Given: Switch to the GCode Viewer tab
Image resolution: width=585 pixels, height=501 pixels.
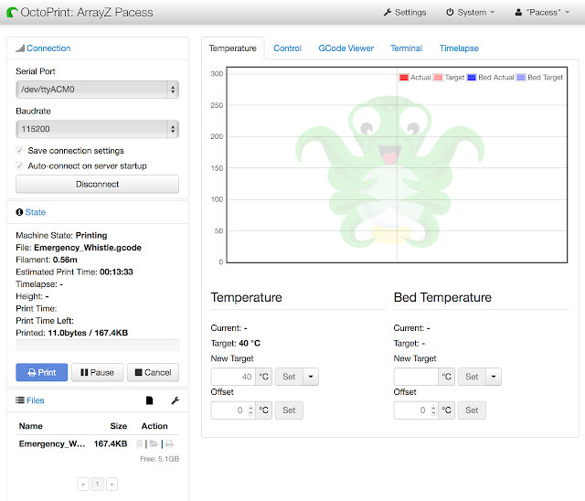Looking at the screenshot, I should (x=346, y=48).
